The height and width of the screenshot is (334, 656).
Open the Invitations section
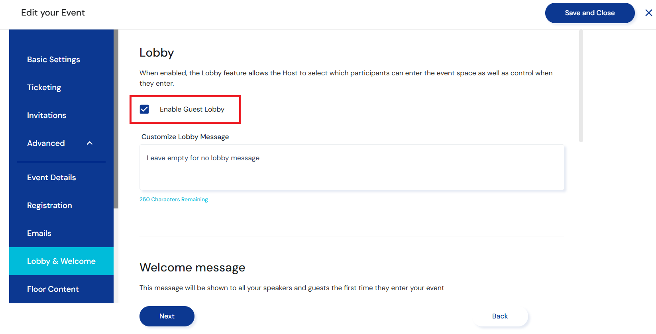(x=47, y=115)
